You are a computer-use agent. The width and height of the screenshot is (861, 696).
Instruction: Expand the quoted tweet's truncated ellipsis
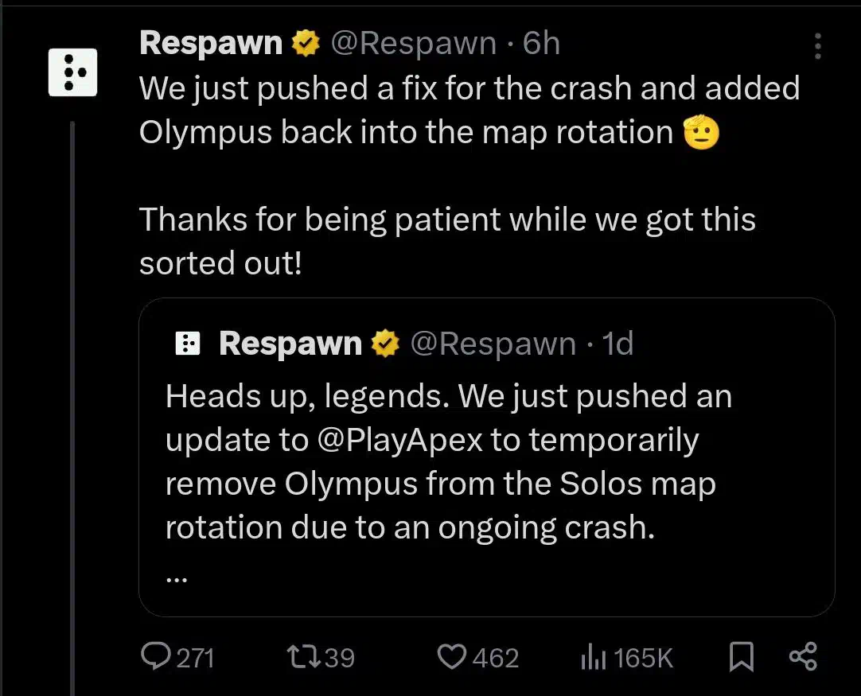177,580
